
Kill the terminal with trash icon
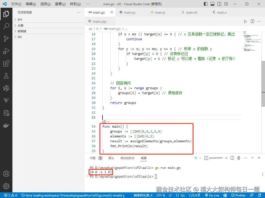(x=239, y=158)
